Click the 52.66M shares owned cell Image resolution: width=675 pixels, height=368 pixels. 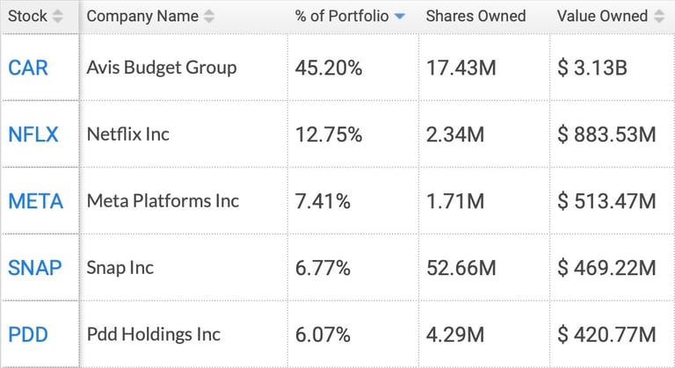(x=460, y=268)
